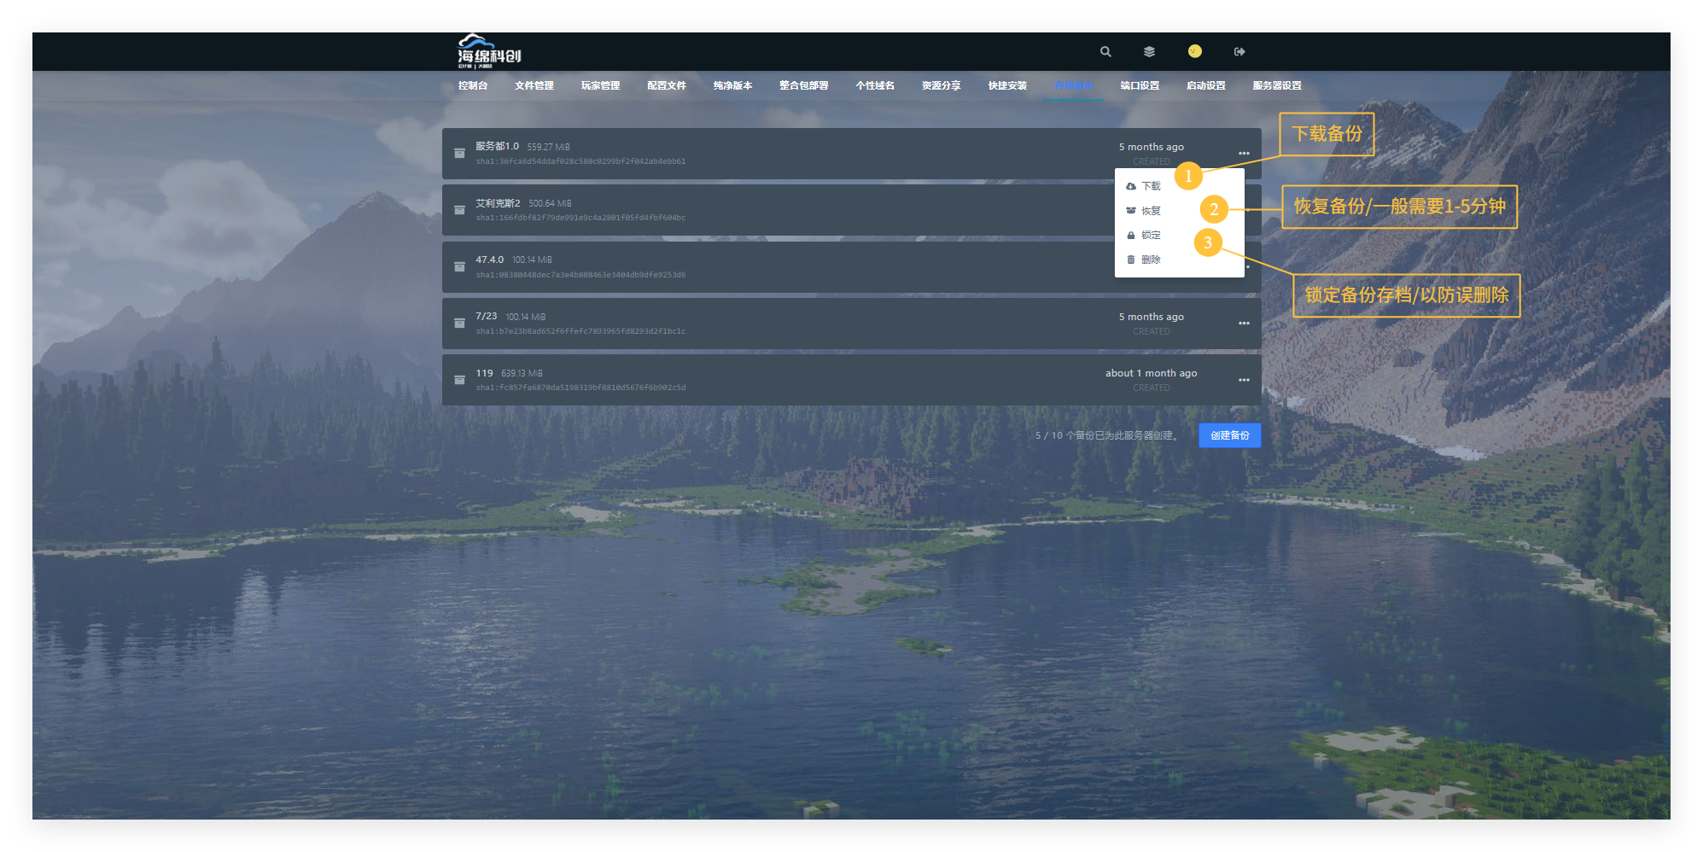This screenshot has height=852, width=1703.
Task: Switch to the 文件管理 tab
Action: [x=534, y=85]
